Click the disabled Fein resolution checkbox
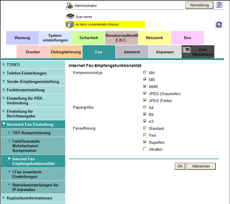The height and width of the screenshot is (204, 230). click(x=144, y=135)
